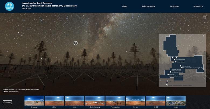Select the SKA-Low core map marker
The image size is (210, 109).
pyautogui.click(x=181, y=66)
